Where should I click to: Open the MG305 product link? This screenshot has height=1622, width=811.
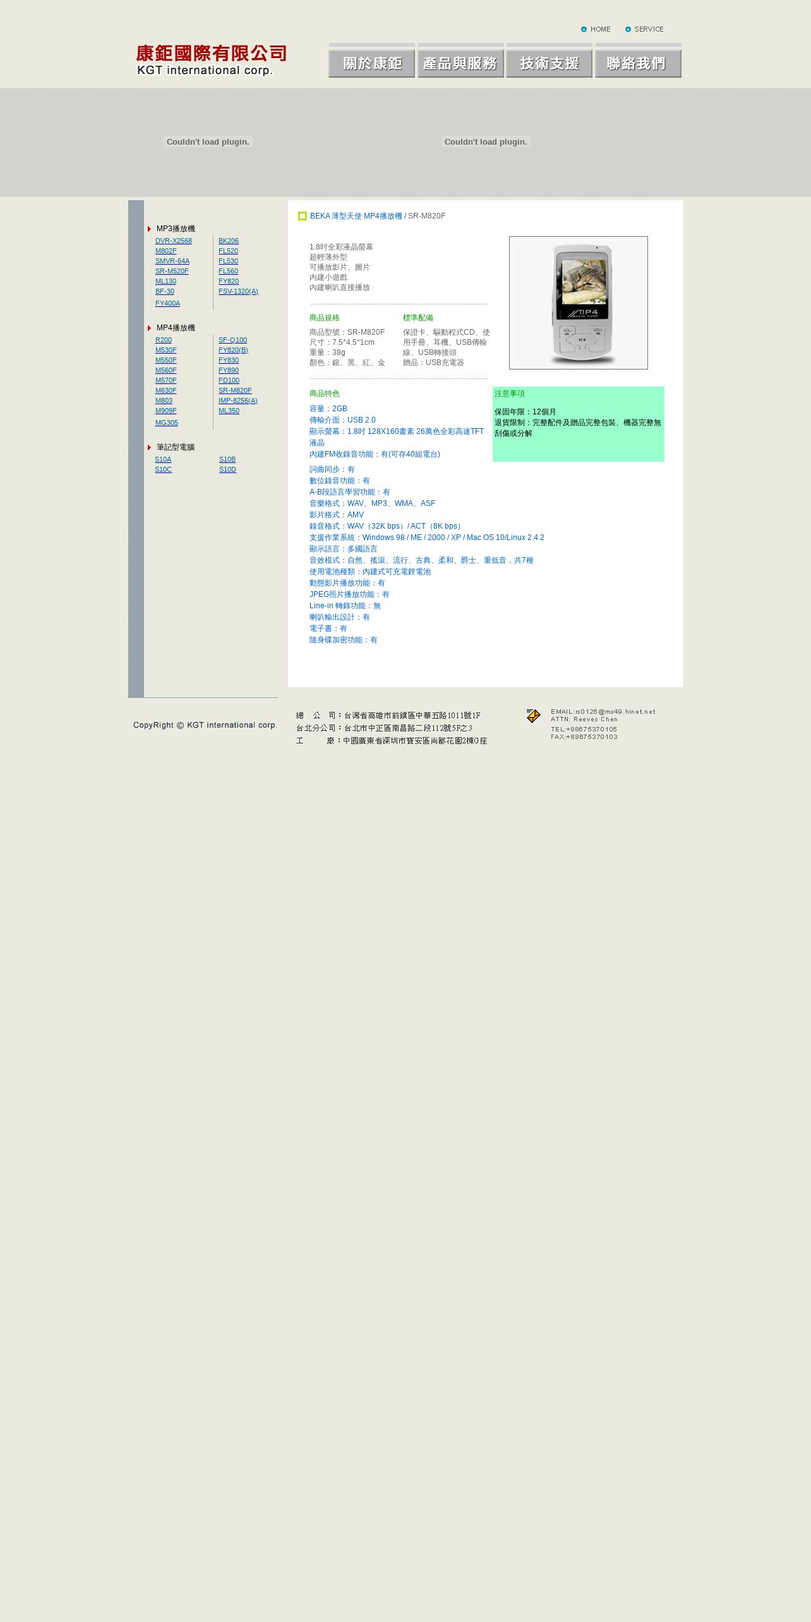167,423
